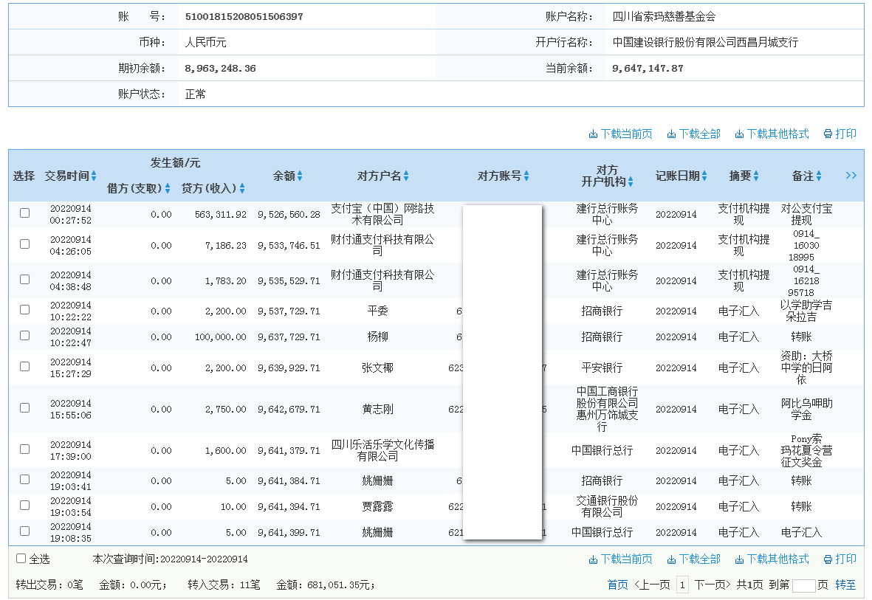Select the 00:27:52 transaction checkbox
The width and height of the screenshot is (872, 600).
click(24, 213)
